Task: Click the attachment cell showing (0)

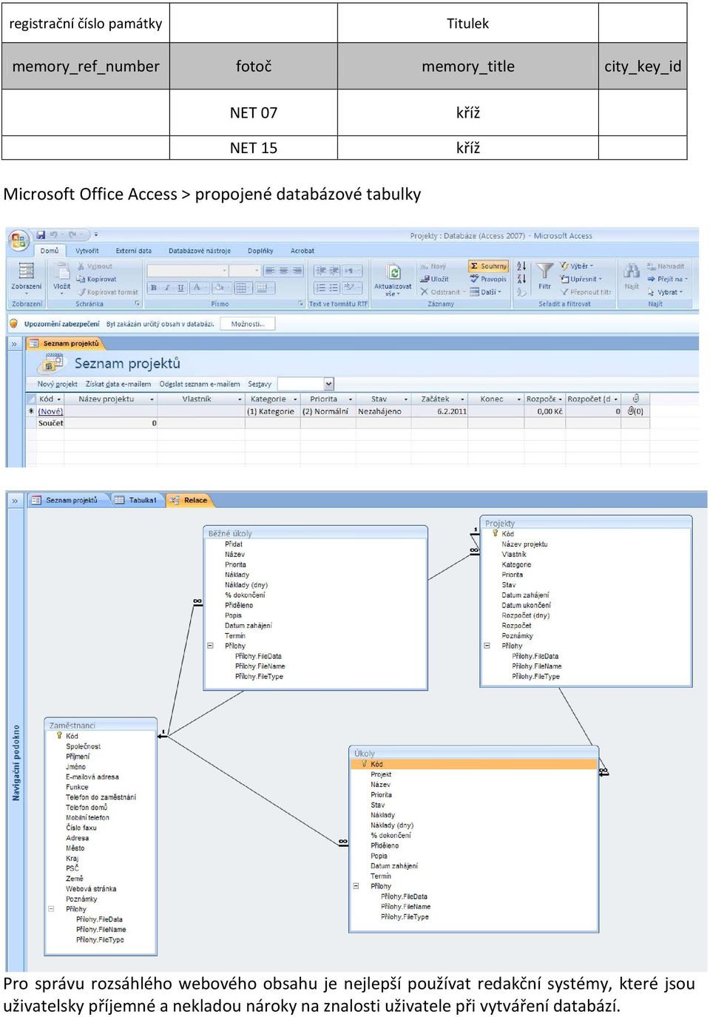Action: coord(635,411)
